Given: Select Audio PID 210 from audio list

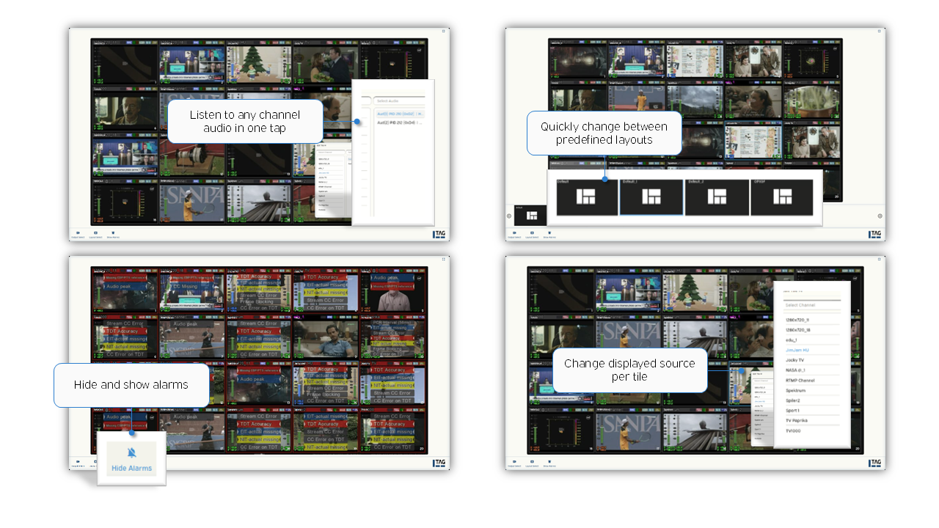Looking at the screenshot, I should pyautogui.click(x=400, y=114).
